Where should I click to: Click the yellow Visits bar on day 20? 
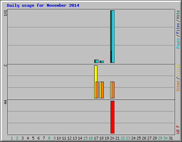click(111, 90)
